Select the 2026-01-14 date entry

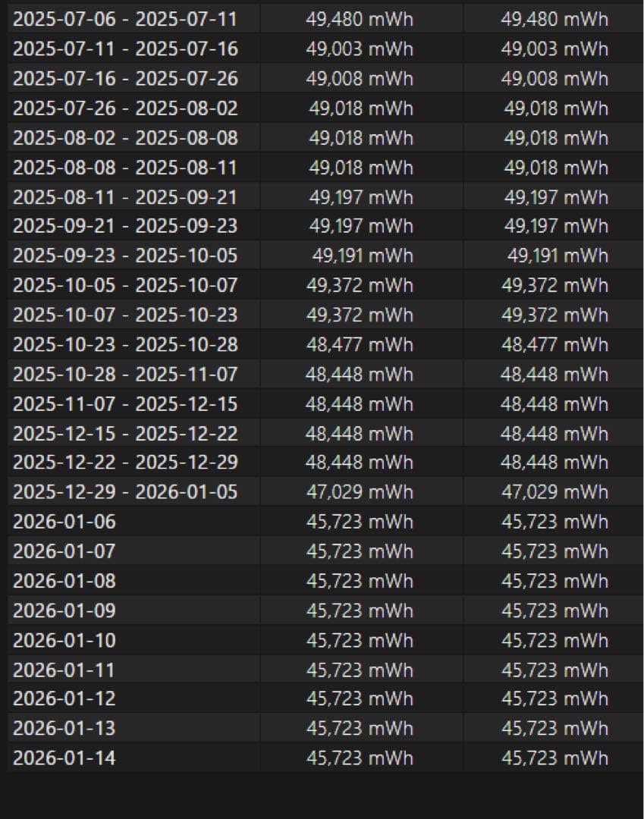64,758
